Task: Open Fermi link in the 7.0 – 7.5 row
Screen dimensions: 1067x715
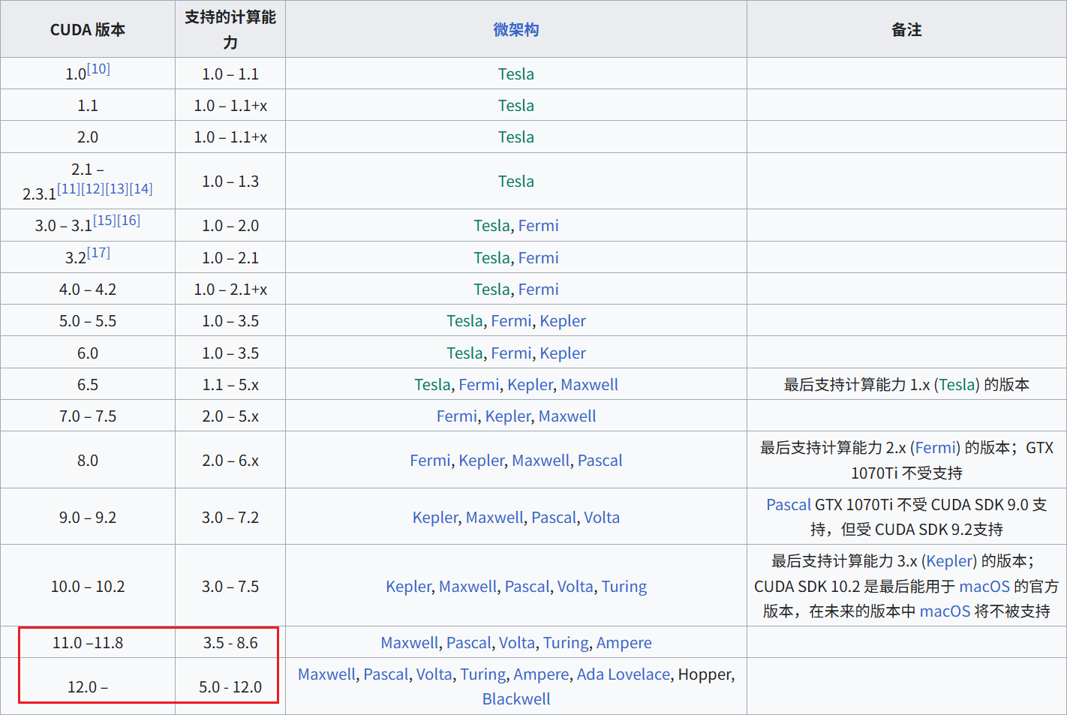Action: (457, 416)
